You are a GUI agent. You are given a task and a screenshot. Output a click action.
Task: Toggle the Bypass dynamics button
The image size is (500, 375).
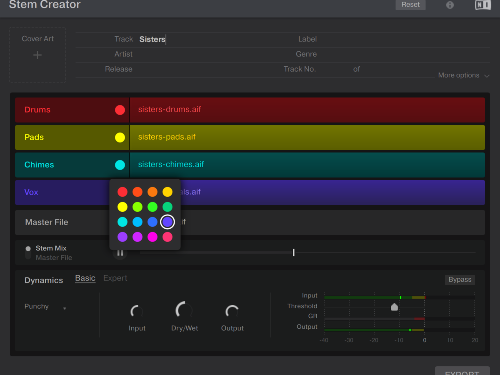click(460, 280)
